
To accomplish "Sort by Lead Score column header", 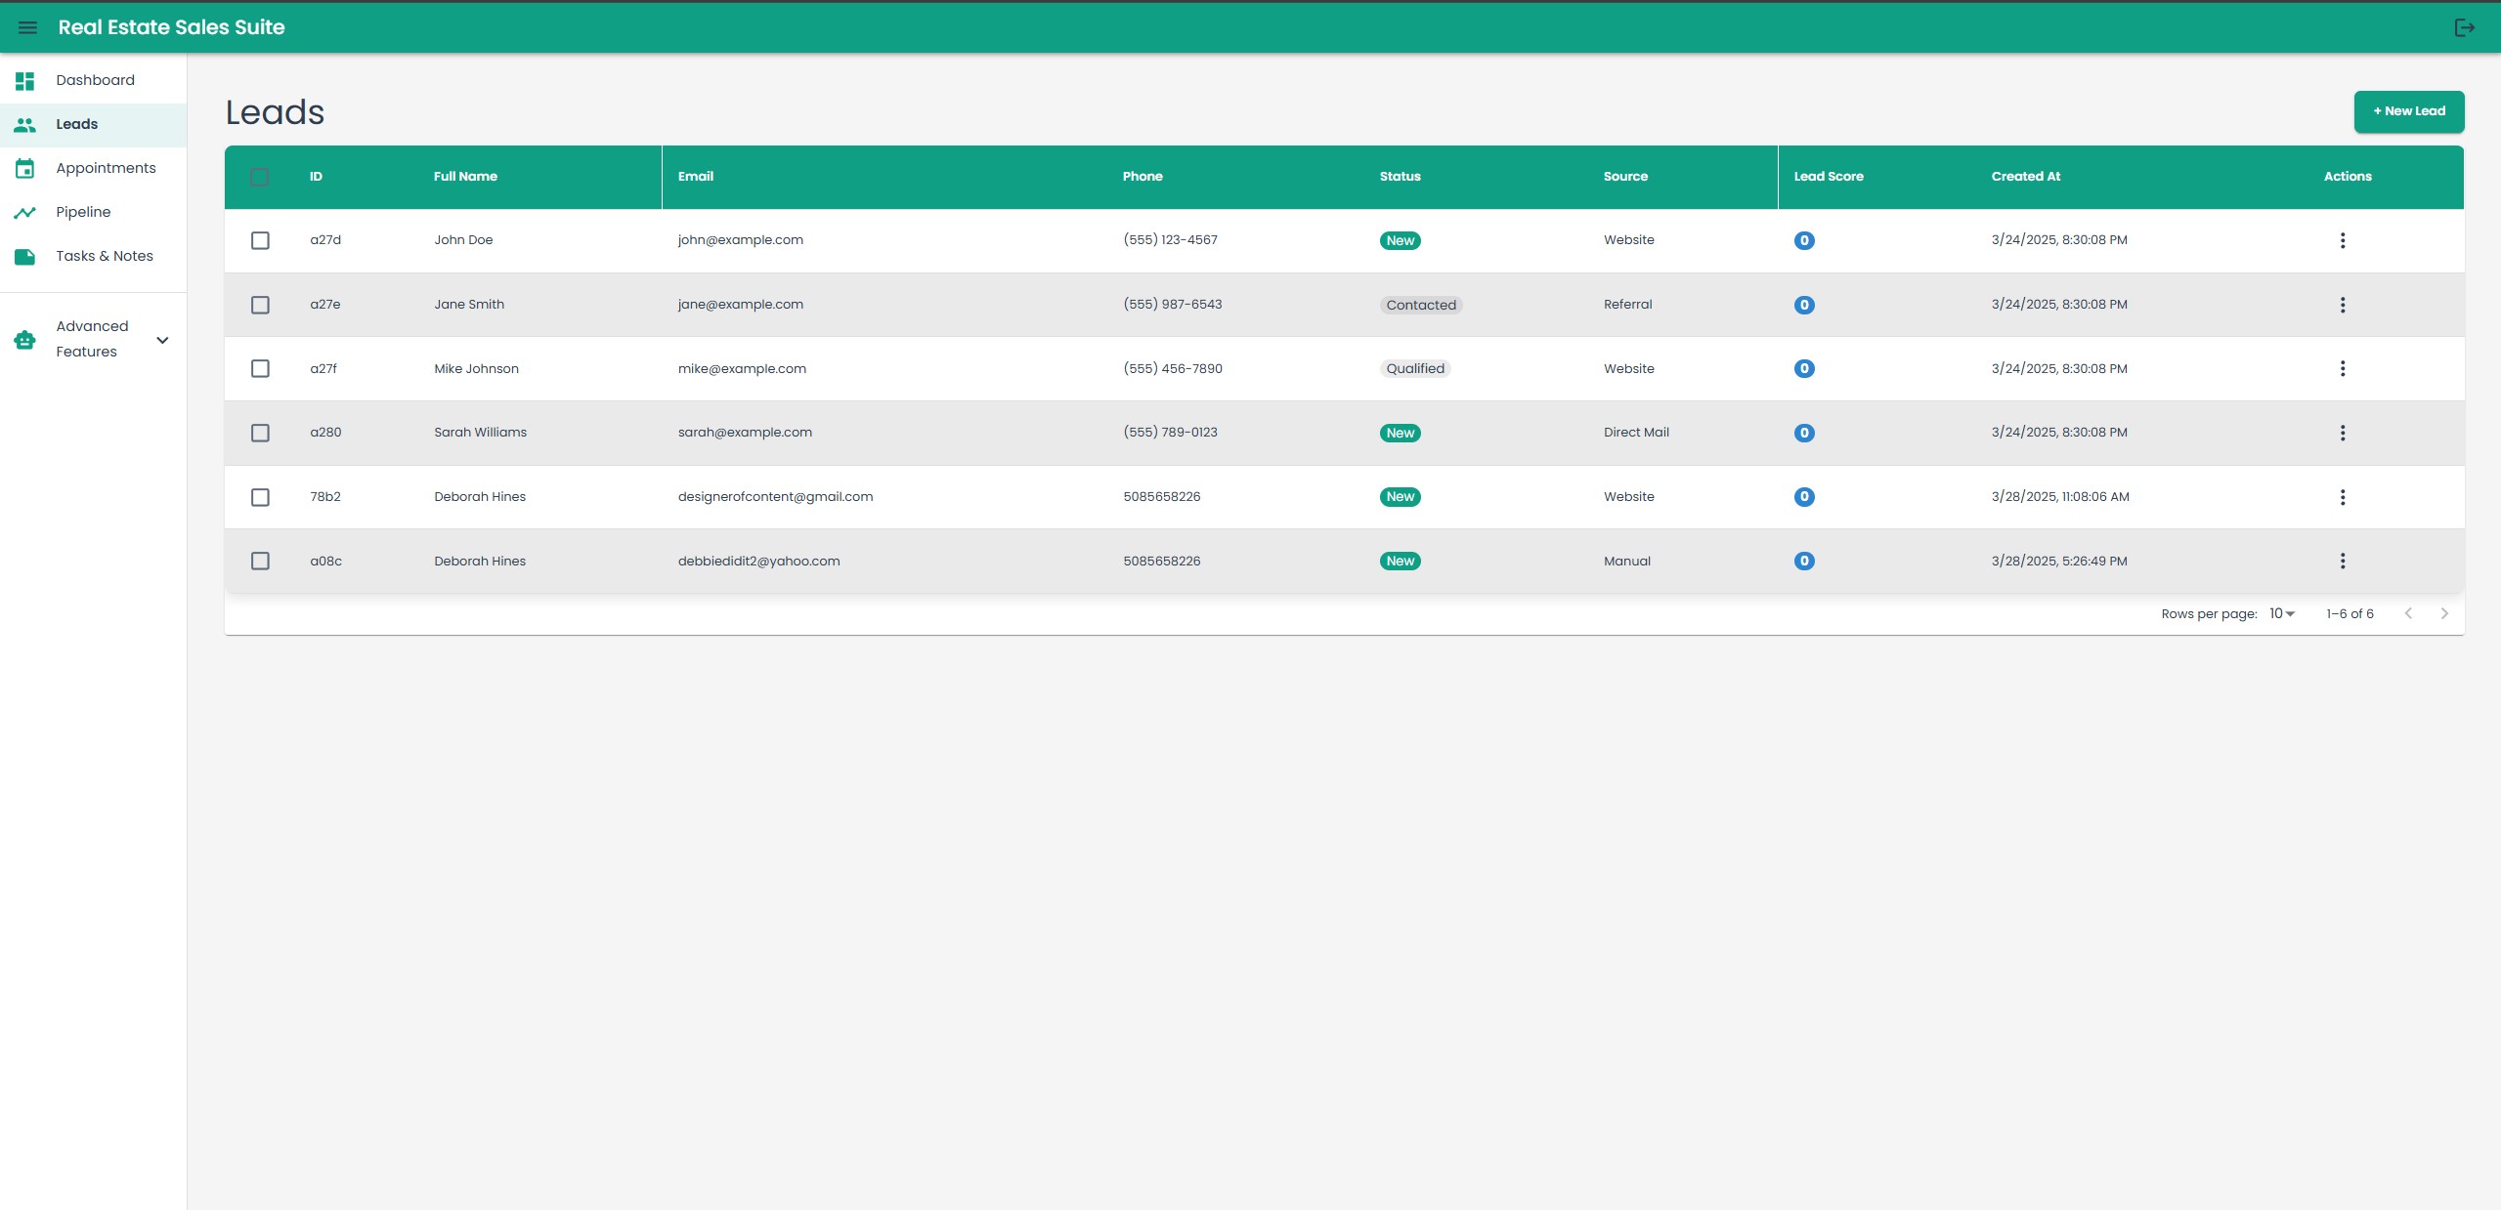I will 1828,177.
